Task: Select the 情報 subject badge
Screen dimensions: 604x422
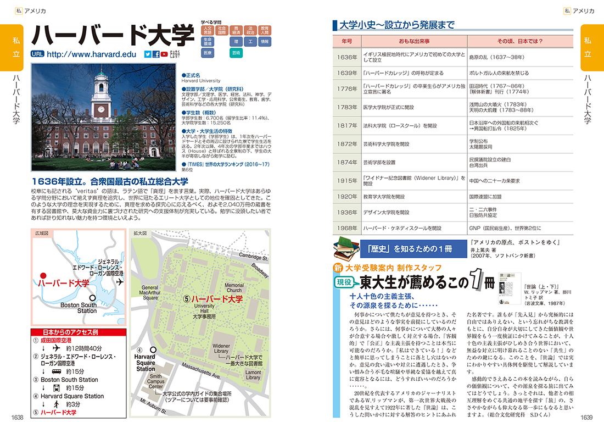Action: 265,42
